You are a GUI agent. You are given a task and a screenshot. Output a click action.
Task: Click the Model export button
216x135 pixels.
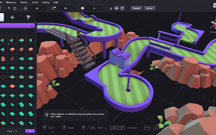click(x=136, y=8)
